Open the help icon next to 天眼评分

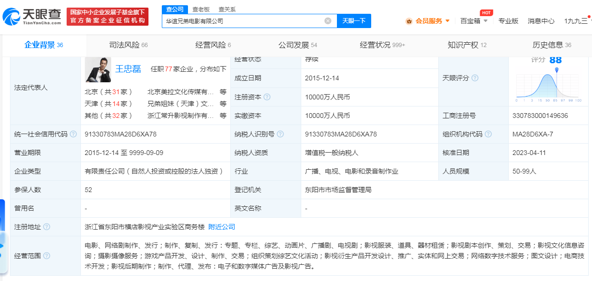(x=474, y=78)
